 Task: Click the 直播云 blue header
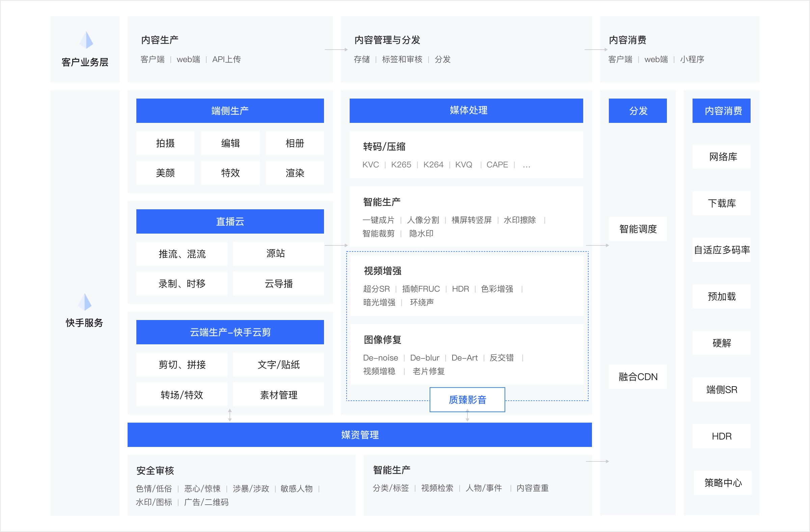pyautogui.click(x=230, y=221)
